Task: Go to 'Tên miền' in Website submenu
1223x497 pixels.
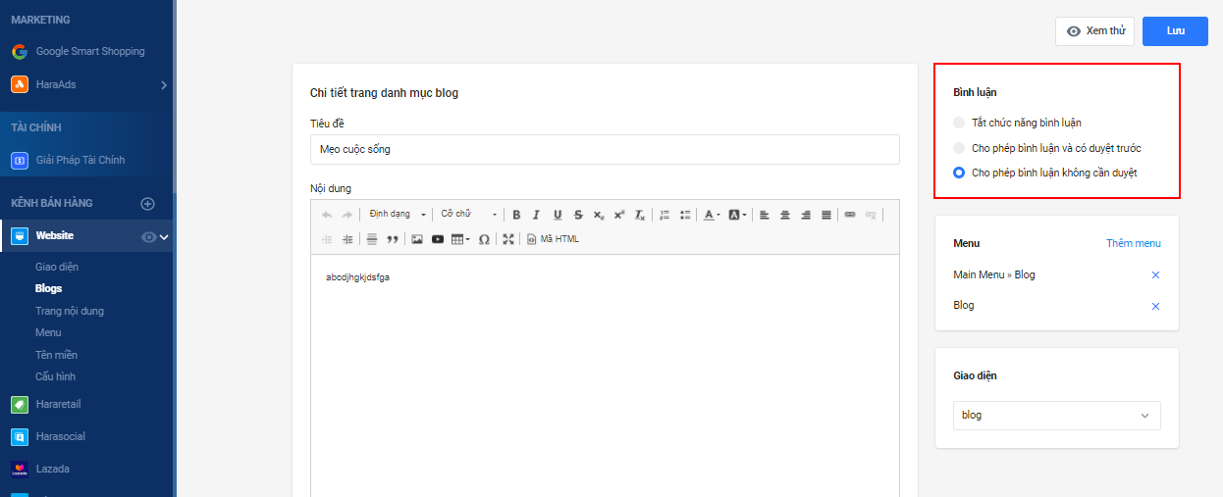Action: click(x=56, y=355)
